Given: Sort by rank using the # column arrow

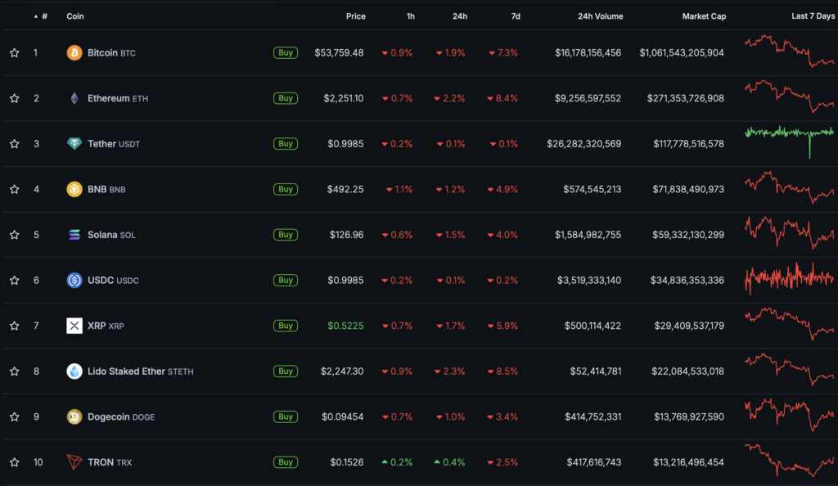Looking at the screenshot, I should pos(36,16).
